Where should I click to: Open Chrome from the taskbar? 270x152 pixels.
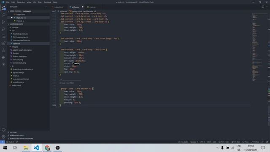47,148
